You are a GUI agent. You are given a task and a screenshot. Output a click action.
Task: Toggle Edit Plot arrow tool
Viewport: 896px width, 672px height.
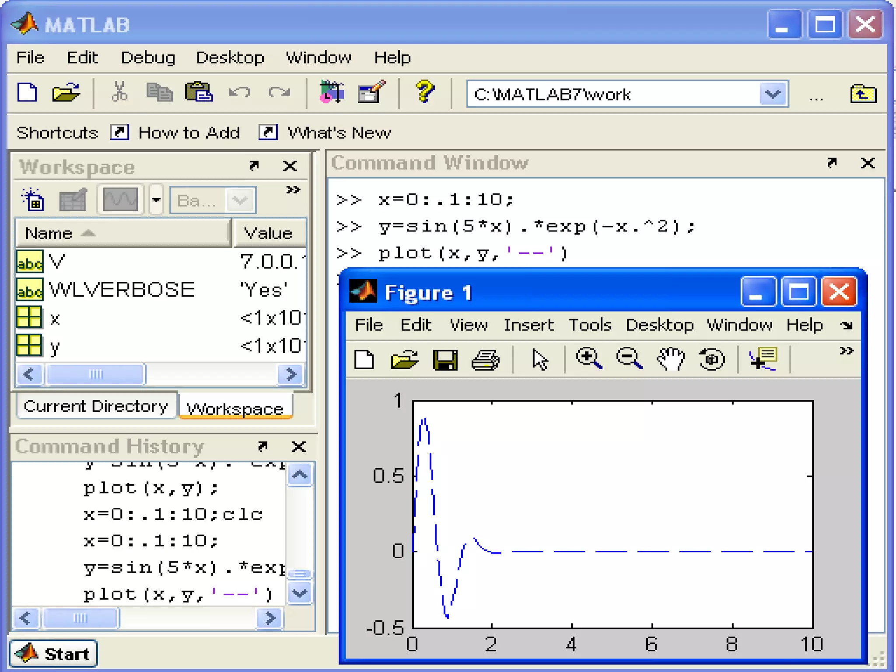pos(540,360)
